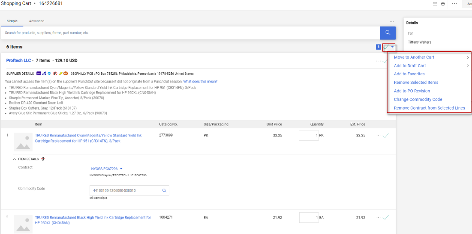Image resolution: width=472 pixels, height=234 pixels.
Task: Open three-dots menu for item 1
Action: (378, 136)
